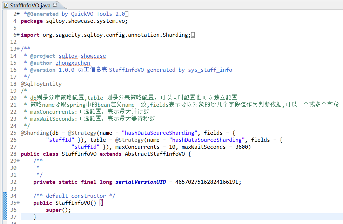Click the highlighted opening brace on line 35
Image resolution: width=343 pixels, height=224 pixels.
click(101, 203)
